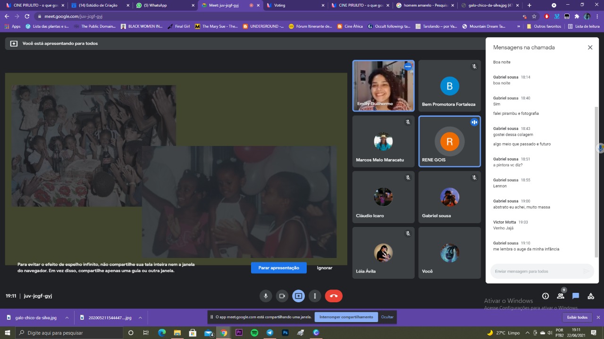Open the meeting details info icon
The height and width of the screenshot is (339, 604).
(545, 296)
